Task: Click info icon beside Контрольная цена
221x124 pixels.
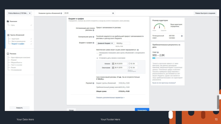Action: [93, 37]
